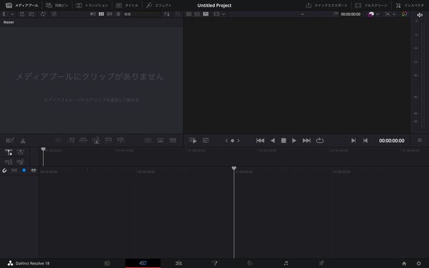429x268 pixels.
Task: Select Source Tape viewer mode
Action: click(x=198, y=14)
